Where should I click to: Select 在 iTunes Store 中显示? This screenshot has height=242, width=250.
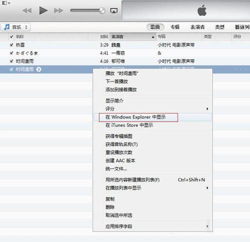152,125
